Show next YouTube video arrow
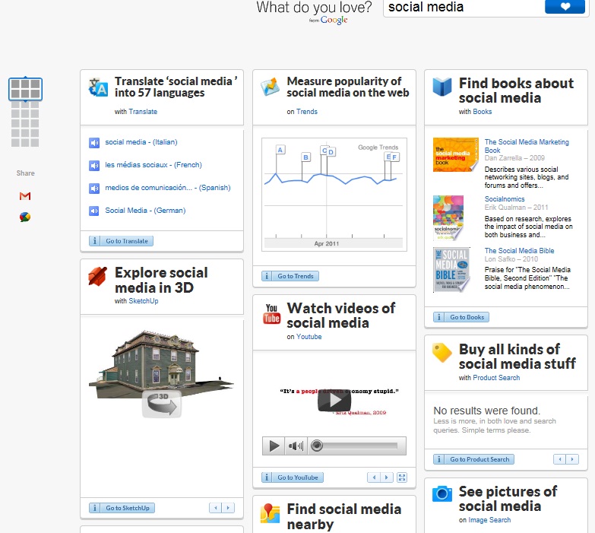The width and height of the screenshot is (595, 533). 387,477
